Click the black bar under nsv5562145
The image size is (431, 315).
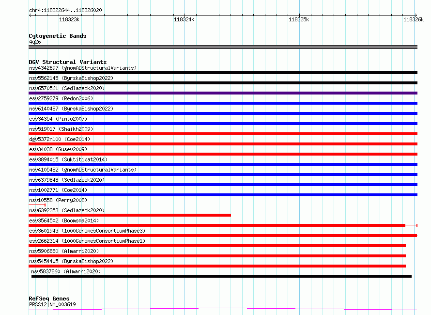pyautogui.click(x=223, y=83)
